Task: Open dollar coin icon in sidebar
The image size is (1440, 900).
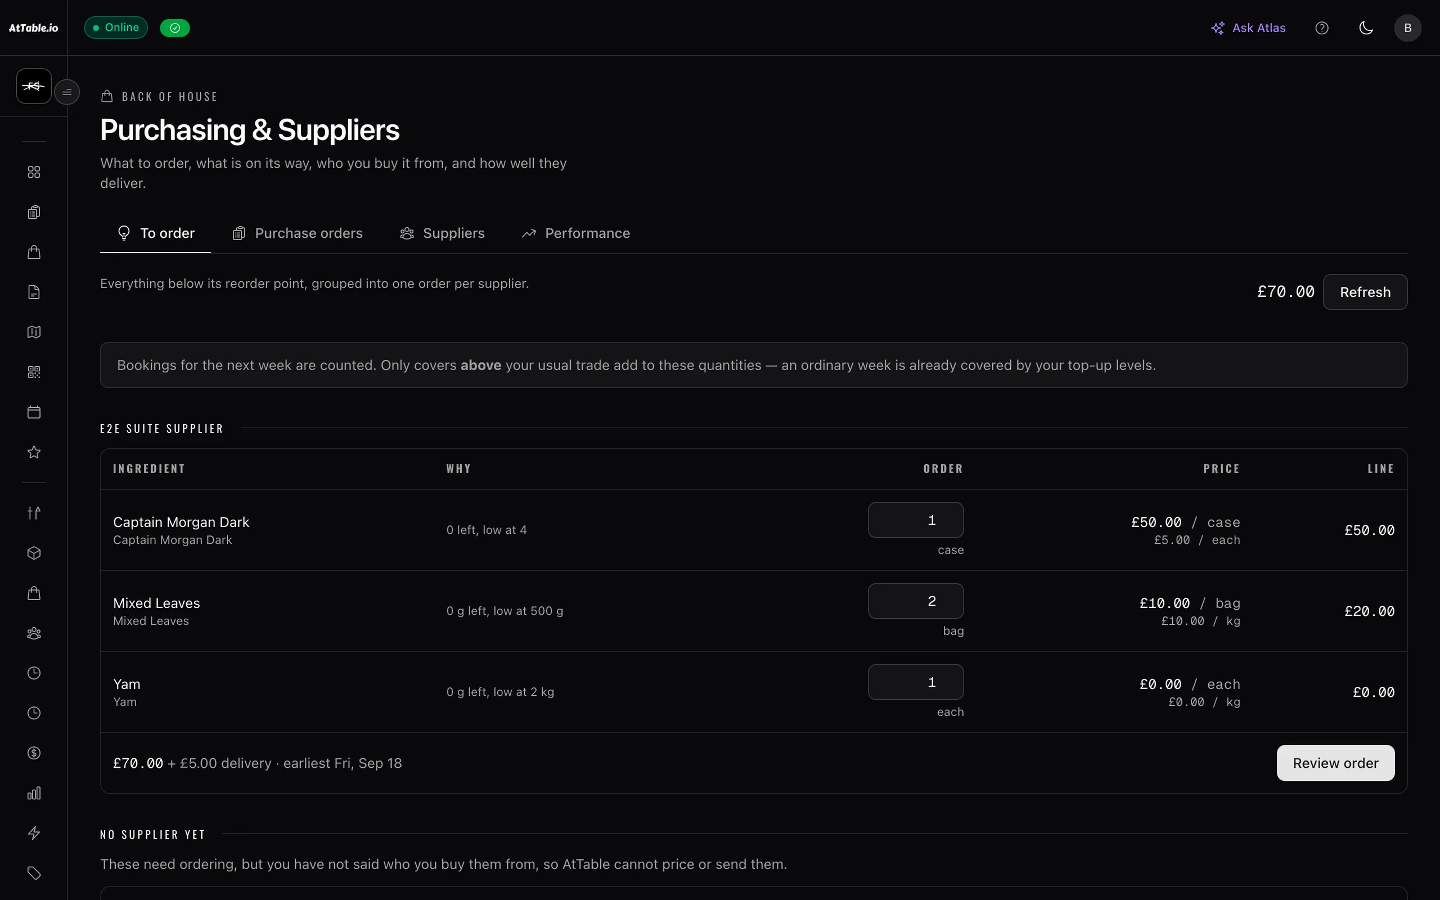Action: pos(34,753)
